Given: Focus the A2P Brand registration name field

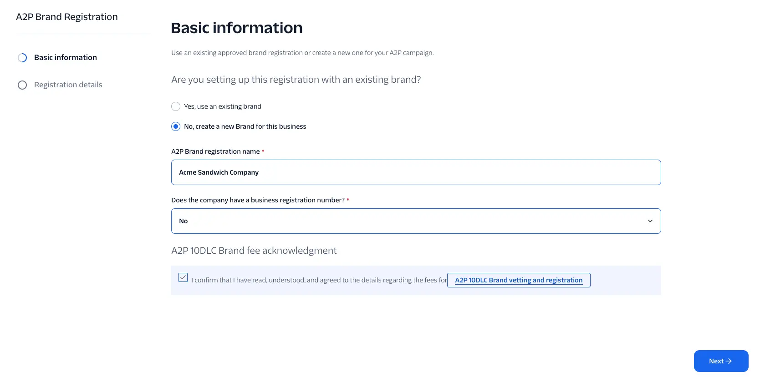Looking at the screenshot, I should [416, 172].
